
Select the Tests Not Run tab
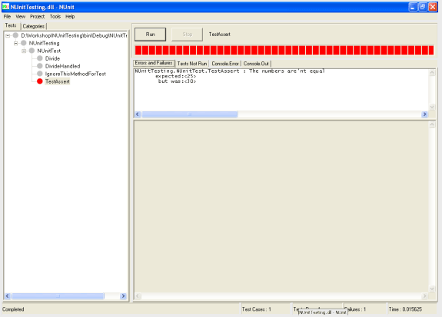coord(192,64)
